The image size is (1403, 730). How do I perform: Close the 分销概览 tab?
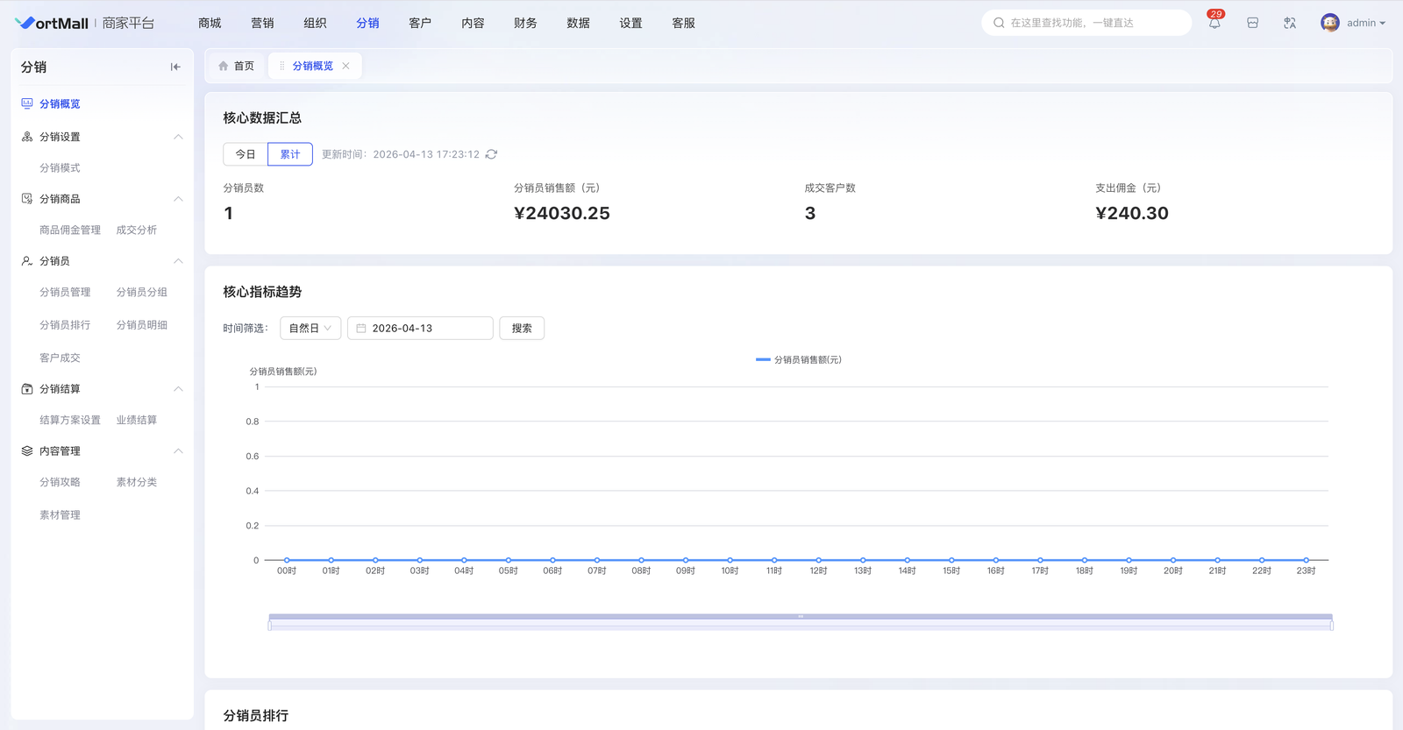[346, 66]
